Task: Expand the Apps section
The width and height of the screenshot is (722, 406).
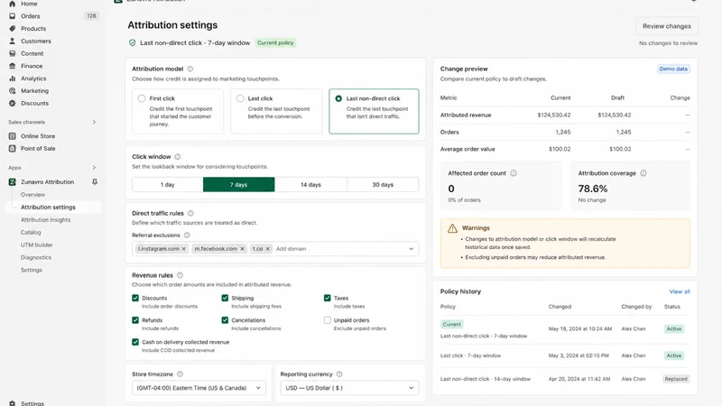Action: click(94, 168)
